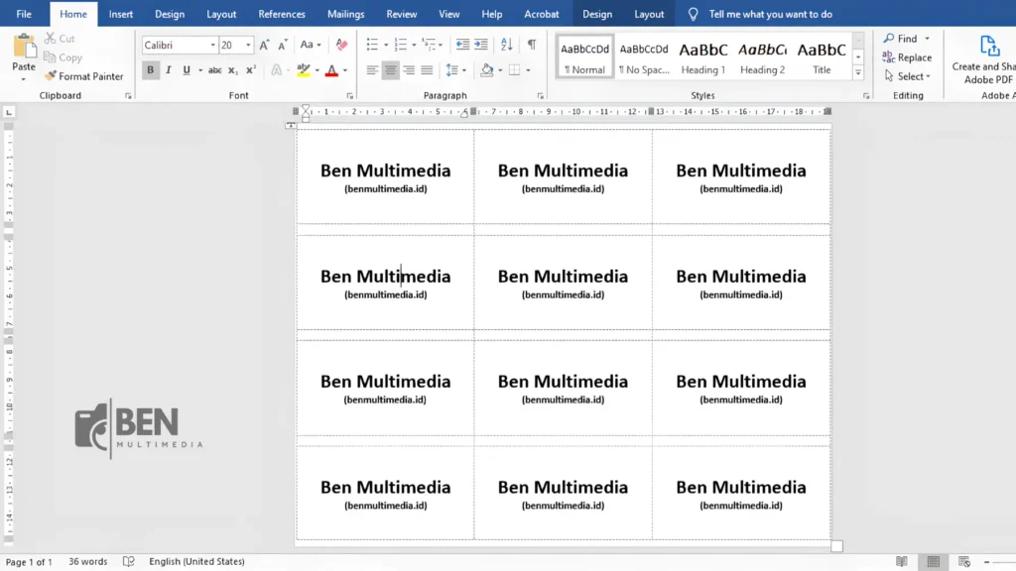1016x571 pixels.
Task: Open Change Case Aa dropdown
Action: [x=311, y=45]
